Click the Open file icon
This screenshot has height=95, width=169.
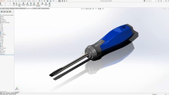pos(44,1)
